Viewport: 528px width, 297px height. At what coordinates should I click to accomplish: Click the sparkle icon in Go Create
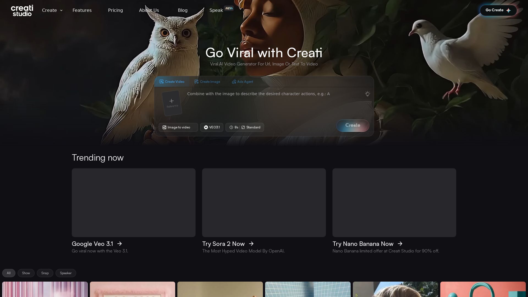coord(508,10)
